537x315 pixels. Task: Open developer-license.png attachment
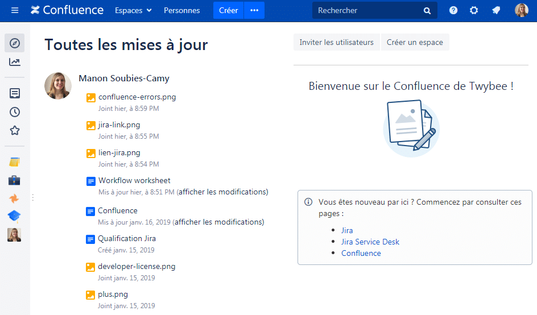[x=137, y=266]
